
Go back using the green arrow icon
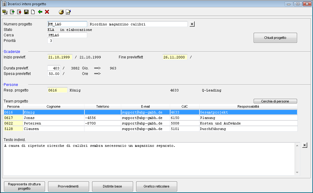coord(40,12)
